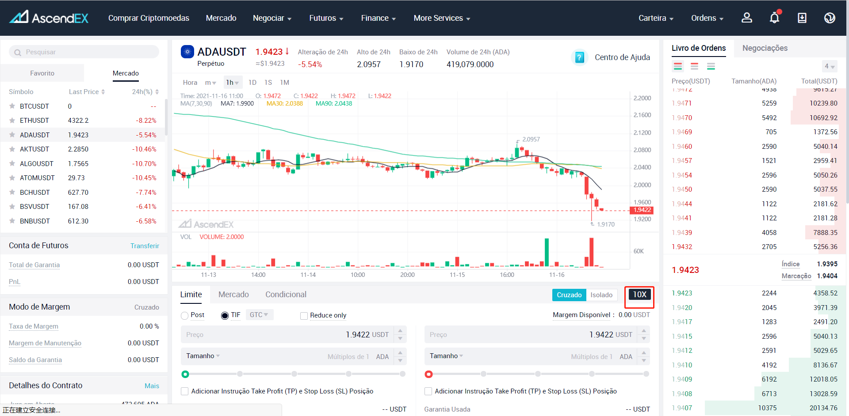Sort by 24h(%) arrows
849x416 pixels.
[x=157, y=92]
